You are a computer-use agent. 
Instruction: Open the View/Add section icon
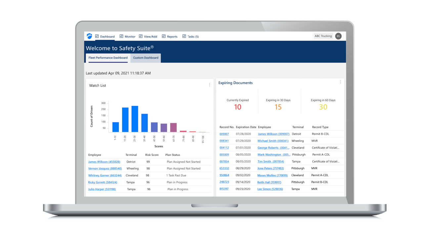click(141, 36)
